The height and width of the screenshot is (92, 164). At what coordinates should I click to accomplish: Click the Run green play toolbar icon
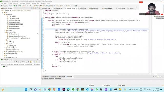[20, 6]
